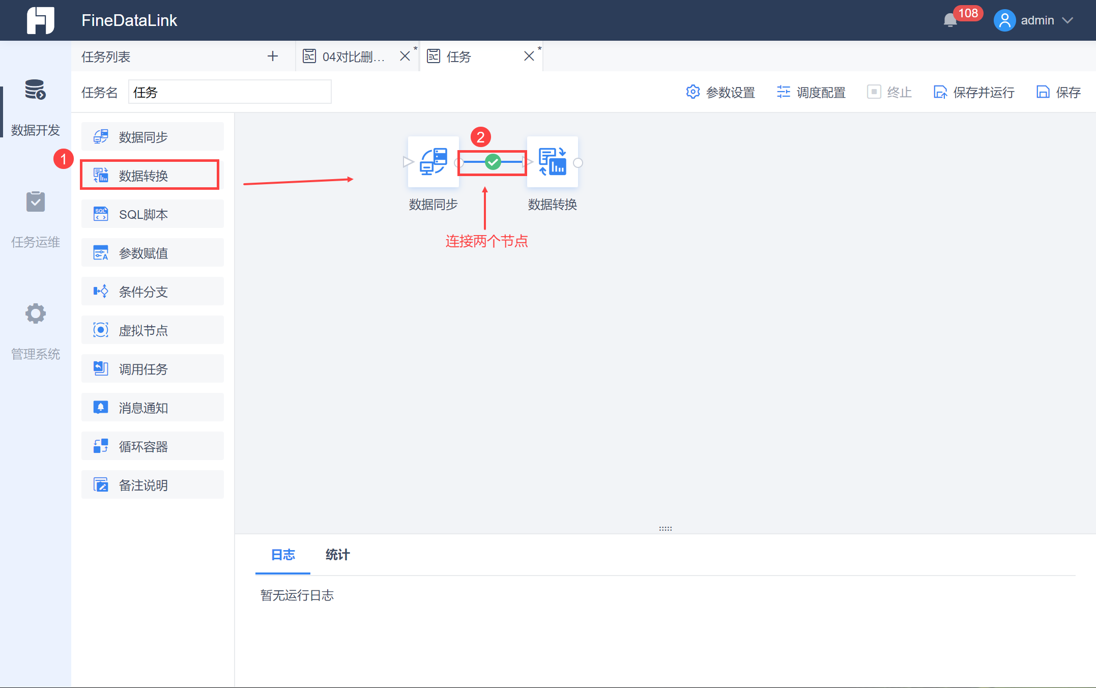
Task: Pick the 循环容器 node type
Action: click(x=152, y=446)
